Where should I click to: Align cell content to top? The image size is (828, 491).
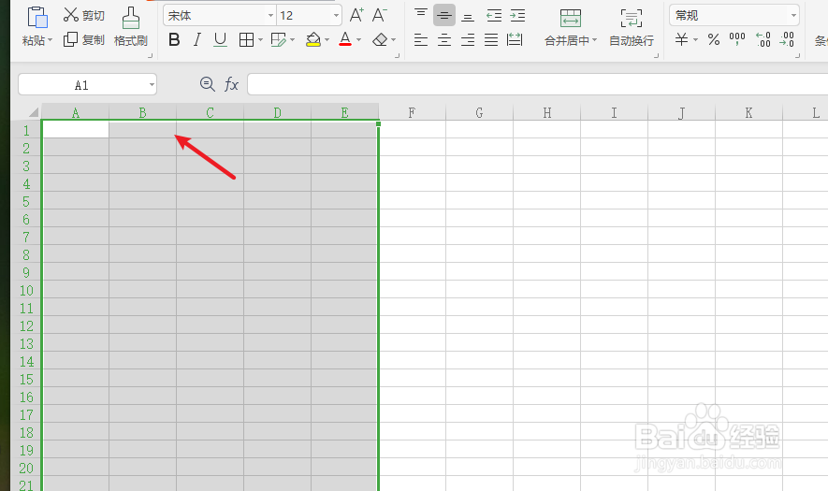pos(421,15)
